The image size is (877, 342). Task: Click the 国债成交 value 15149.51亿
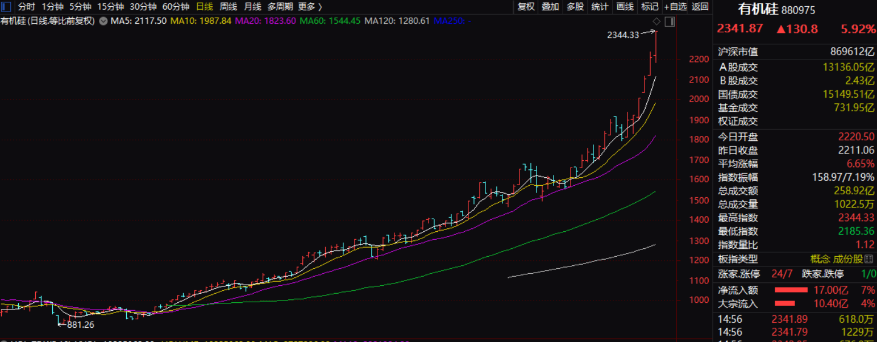(x=849, y=94)
